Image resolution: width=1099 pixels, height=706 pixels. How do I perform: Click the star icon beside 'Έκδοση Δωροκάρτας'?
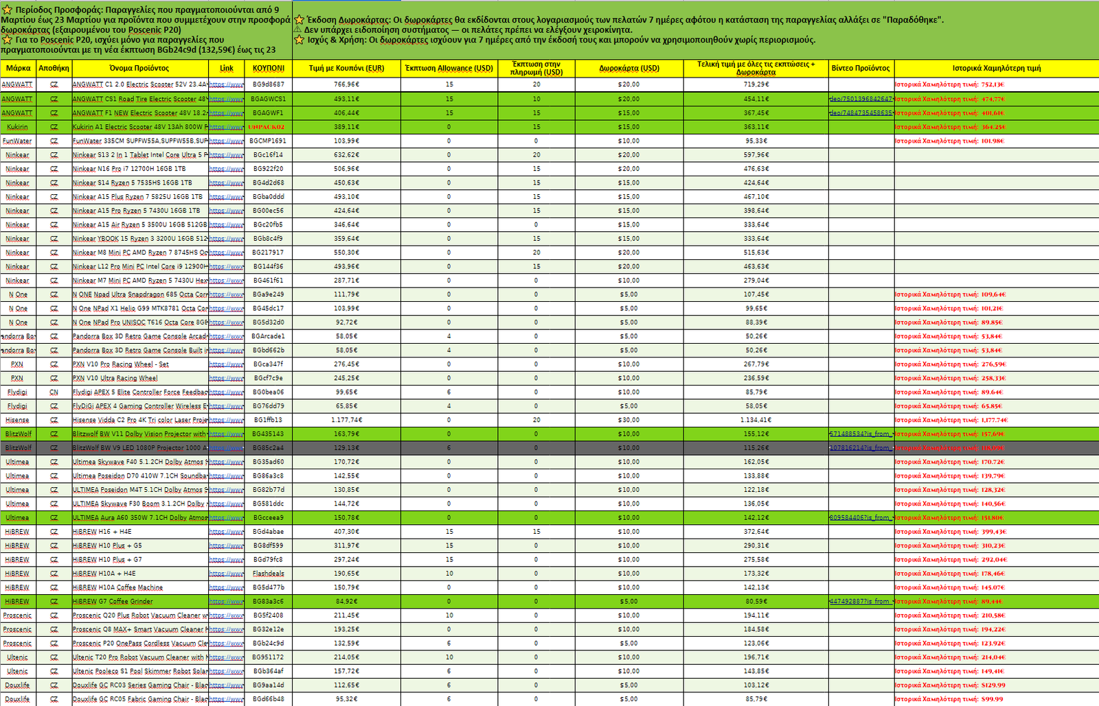(299, 20)
